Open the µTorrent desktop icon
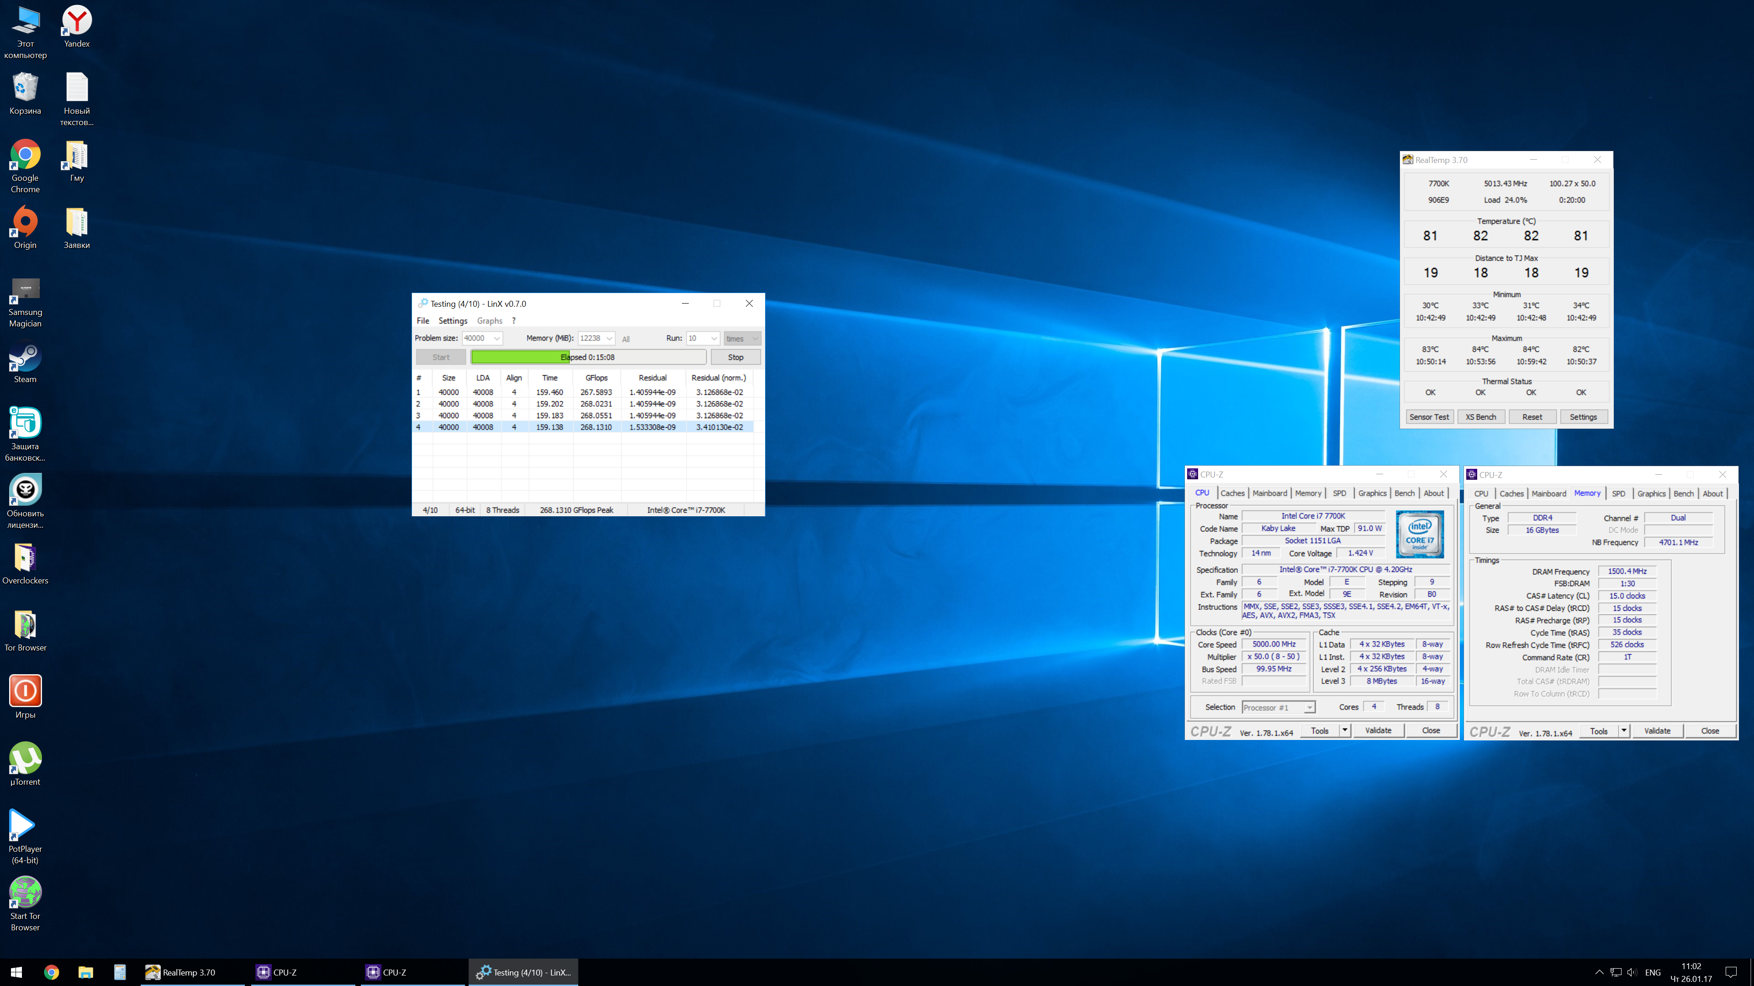The image size is (1754, 986). 25,759
